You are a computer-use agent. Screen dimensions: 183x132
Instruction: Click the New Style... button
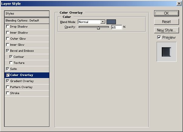click(166, 30)
